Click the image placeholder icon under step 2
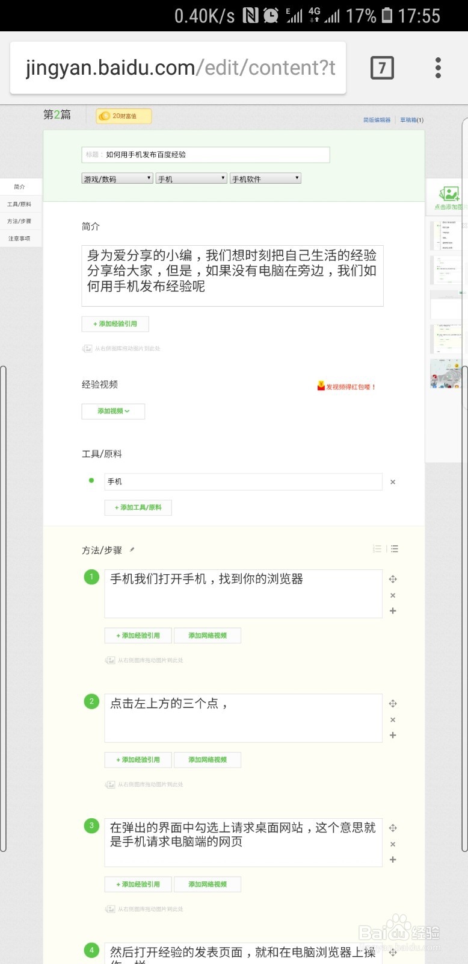Image resolution: width=468 pixels, height=964 pixels. click(x=110, y=784)
